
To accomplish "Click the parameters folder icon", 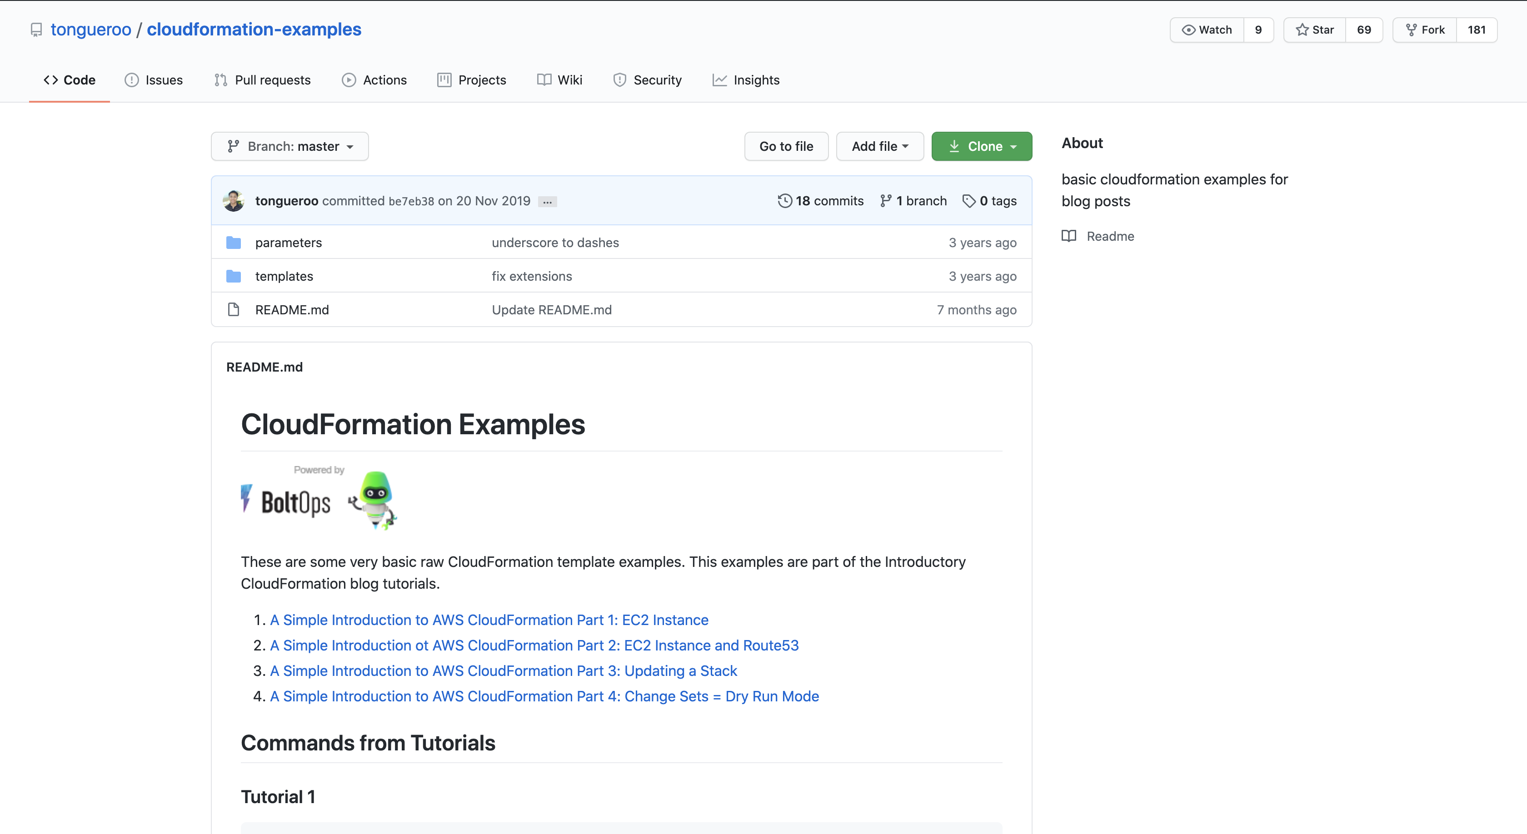I will (234, 242).
